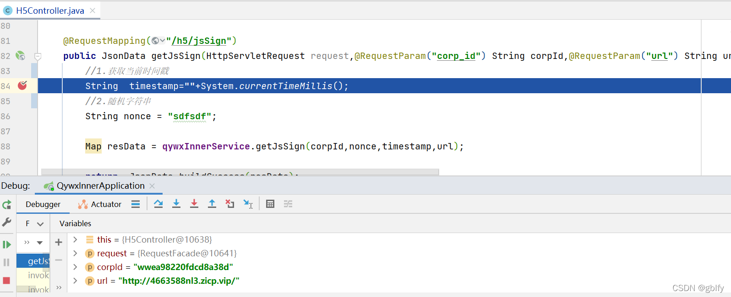Click the @RequestMapping annotation on line 81

point(104,41)
